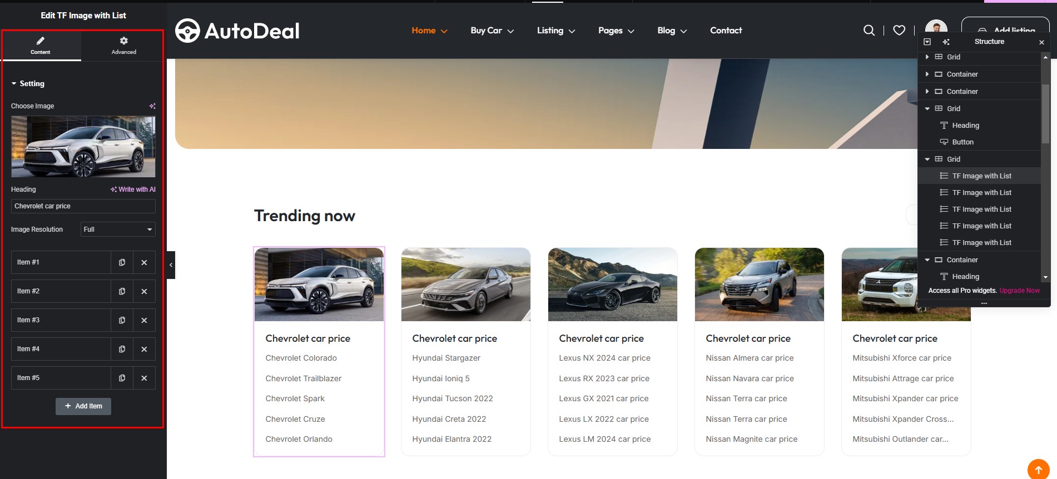1057x479 pixels.
Task: Click the Lexus car card image
Action: click(613, 285)
